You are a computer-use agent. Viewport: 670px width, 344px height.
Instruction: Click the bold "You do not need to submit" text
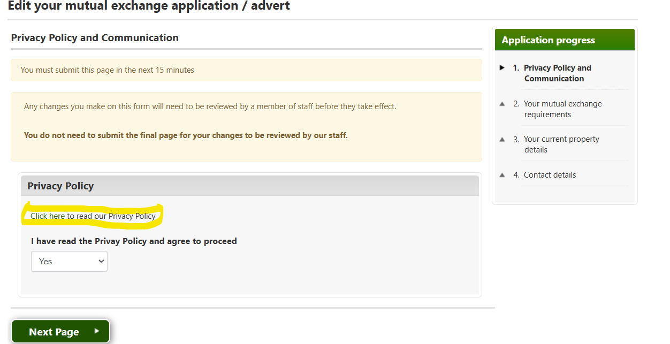pyautogui.click(x=186, y=135)
